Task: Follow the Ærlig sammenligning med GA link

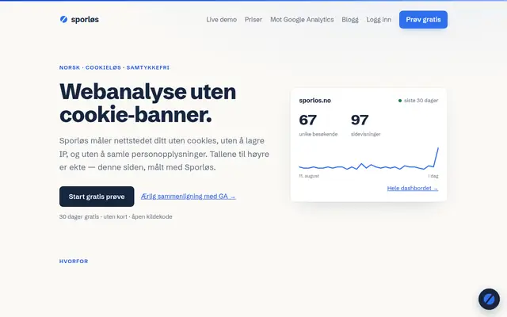Action: pos(189,197)
